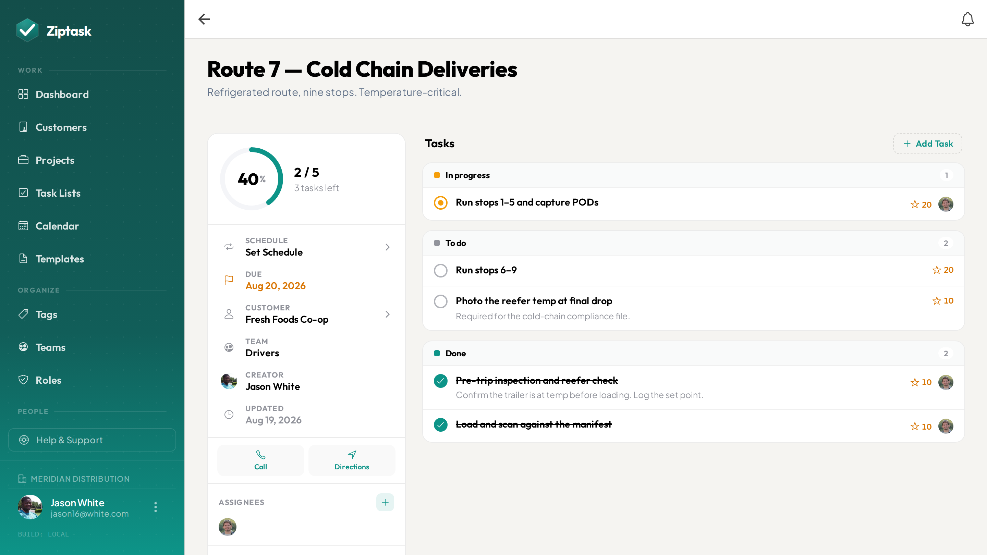This screenshot has width=987, height=555.
Task: Collapse the In progress task group
Action: pos(694,175)
